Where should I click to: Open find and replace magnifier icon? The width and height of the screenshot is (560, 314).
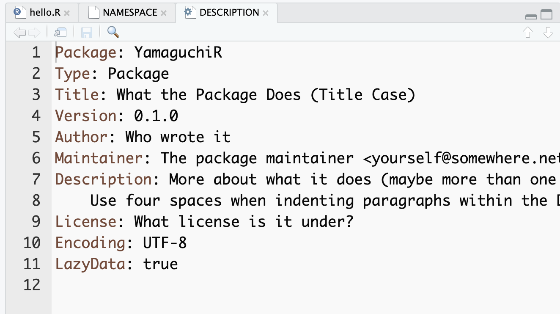point(113,32)
